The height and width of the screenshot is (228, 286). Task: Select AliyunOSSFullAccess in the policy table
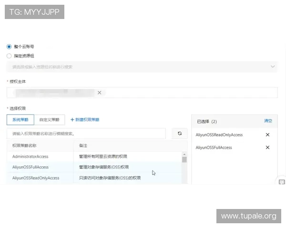coord(94,167)
